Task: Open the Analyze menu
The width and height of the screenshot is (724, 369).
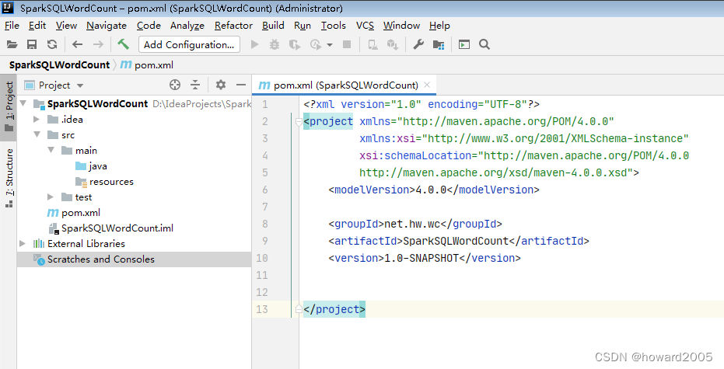Action: coord(187,26)
